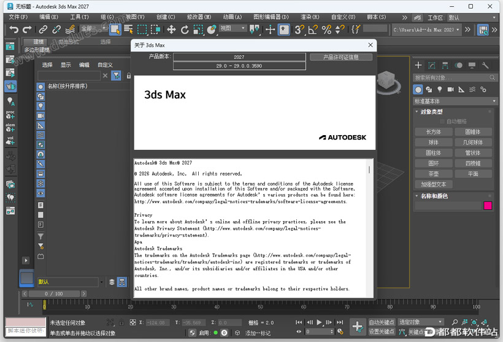The width and height of the screenshot is (503, 342).
Task: Click the Redo arrow in main toolbar
Action: [x=27, y=29]
